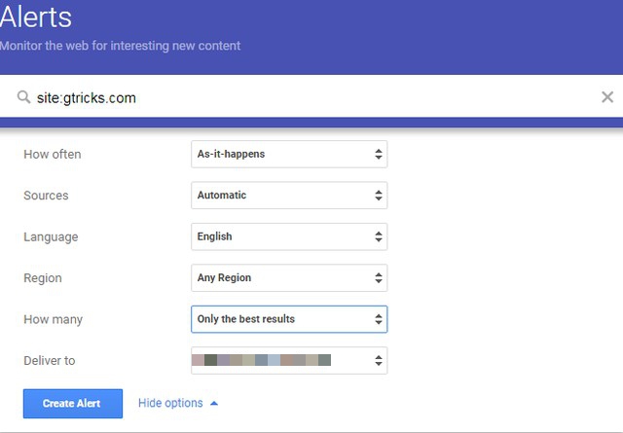Click the Language label

(51, 237)
